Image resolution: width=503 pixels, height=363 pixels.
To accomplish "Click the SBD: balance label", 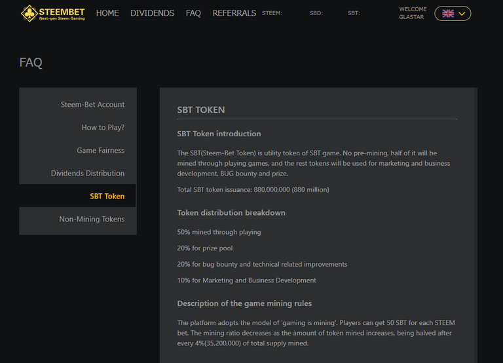I will coord(316,13).
